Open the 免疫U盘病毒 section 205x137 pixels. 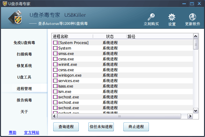(24, 43)
